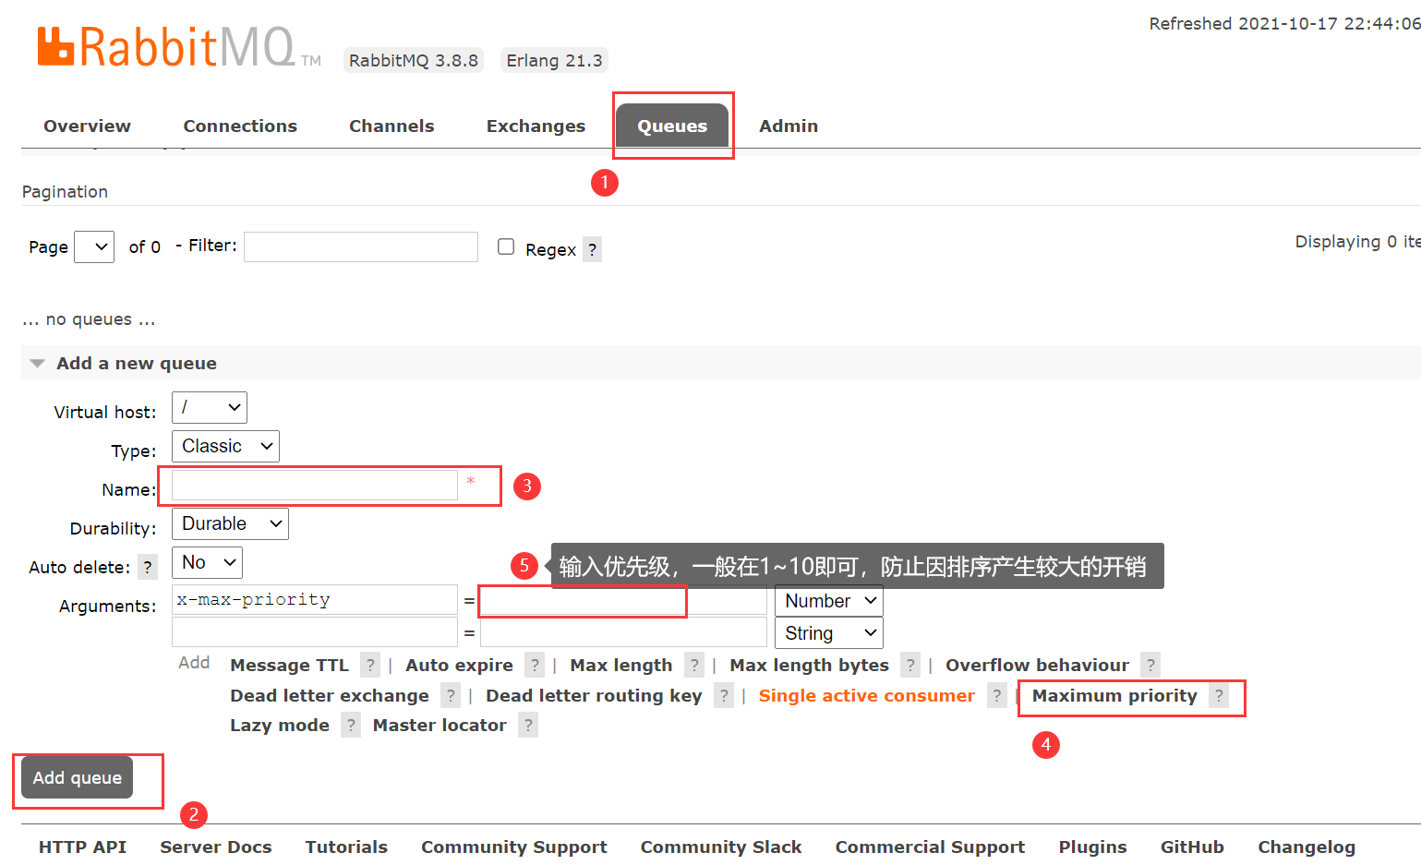Screen dimensions: 1421x865
Task: Open help icon for Max length
Action: [x=694, y=665]
